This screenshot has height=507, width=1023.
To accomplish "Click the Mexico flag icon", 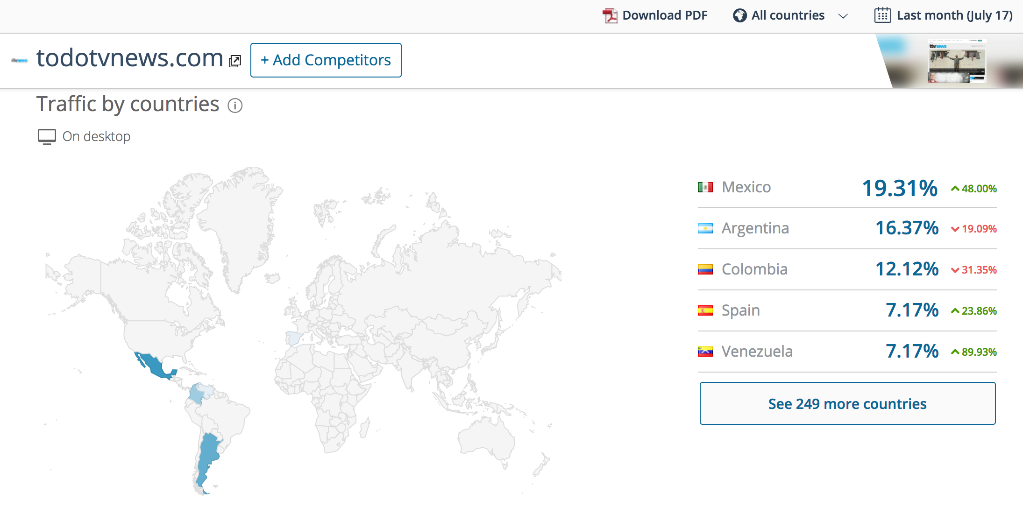I will (x=705, y=187).
